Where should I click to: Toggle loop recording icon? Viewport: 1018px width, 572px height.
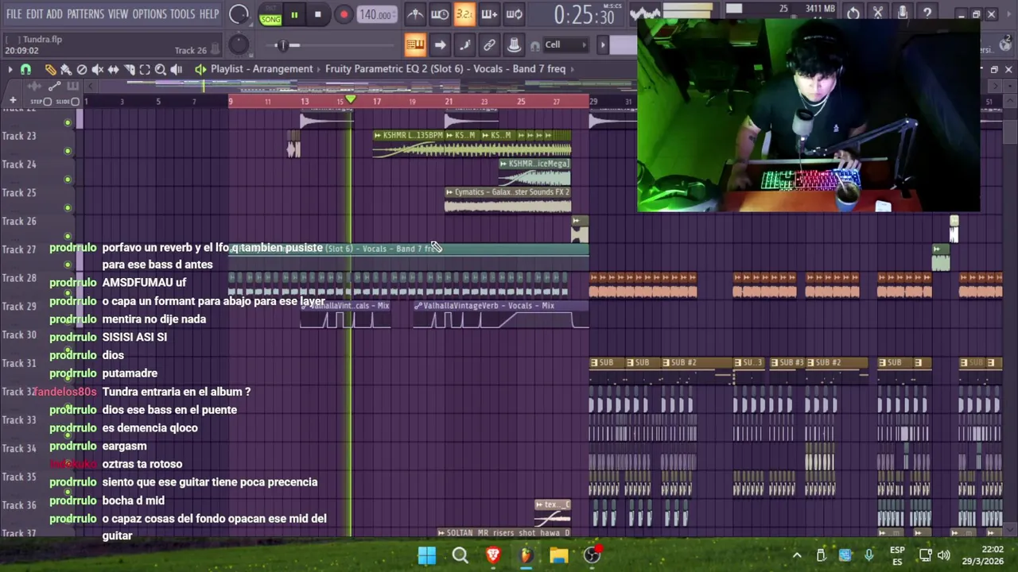[514, 14]
